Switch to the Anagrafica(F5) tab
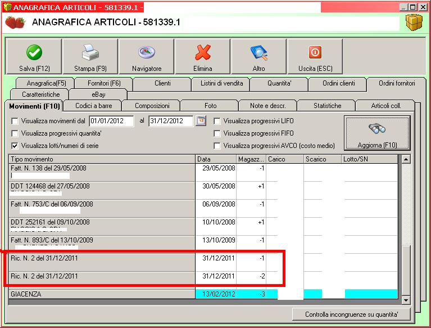The height and width of the screenshot is (328, 431). click(46, 83)
